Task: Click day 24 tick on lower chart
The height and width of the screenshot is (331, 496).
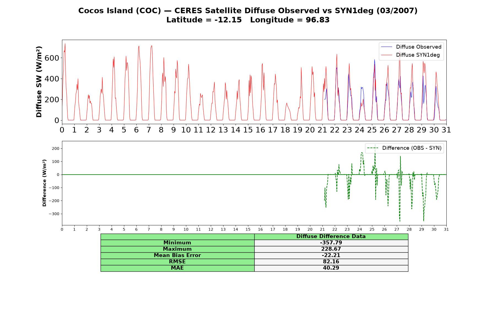Action: point(360,229)
